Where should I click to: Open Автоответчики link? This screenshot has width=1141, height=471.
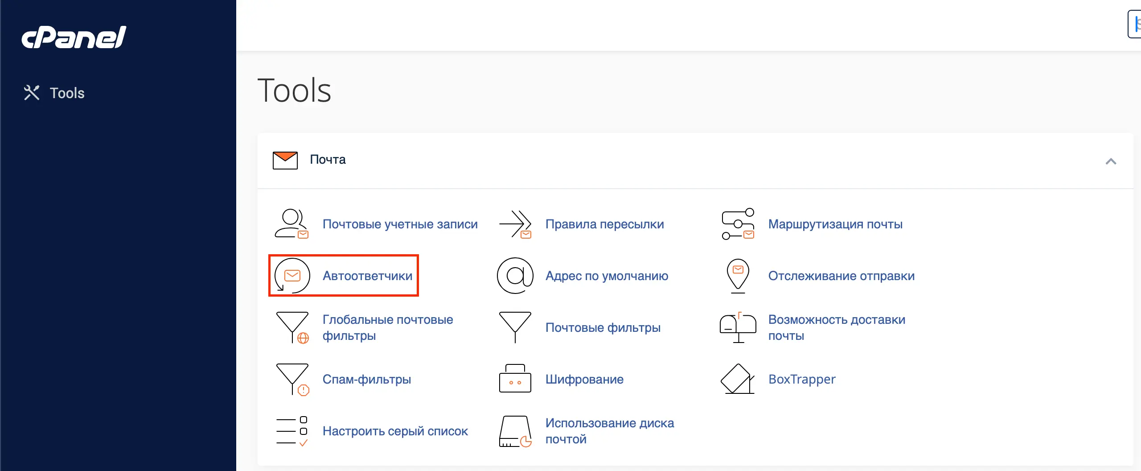tap(368, 276)
